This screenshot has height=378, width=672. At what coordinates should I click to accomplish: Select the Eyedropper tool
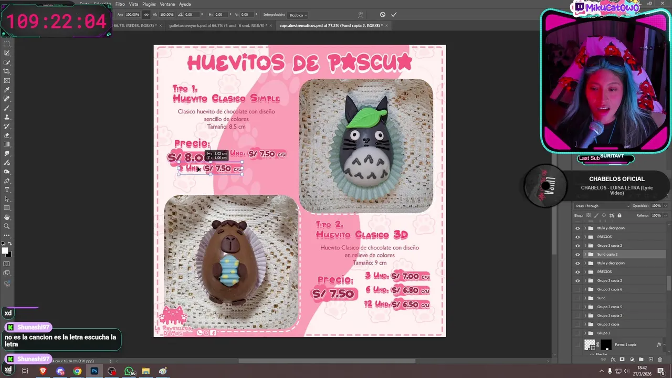7,90
